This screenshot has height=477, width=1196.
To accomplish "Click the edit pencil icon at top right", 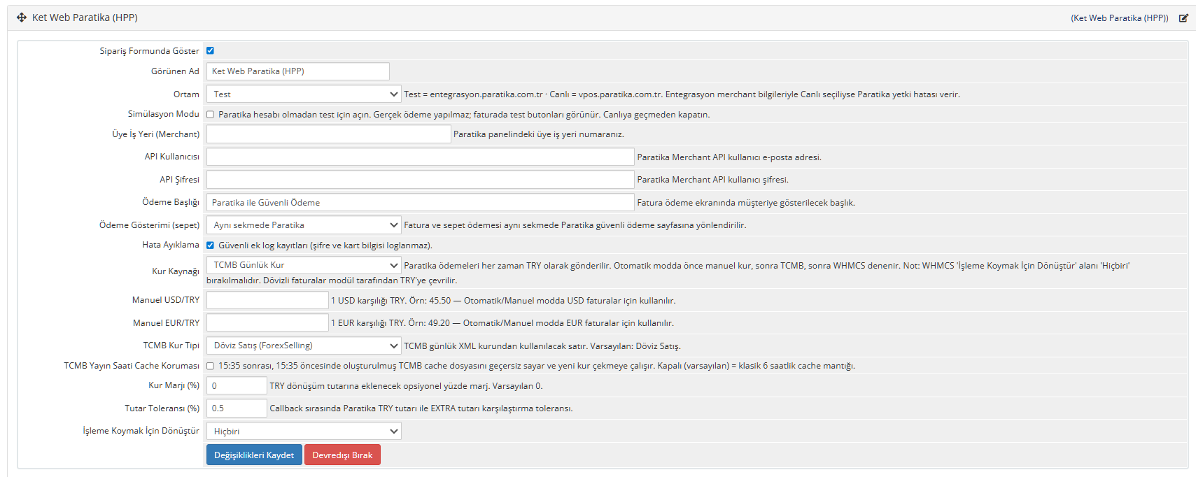I will tap(1183, 18).
